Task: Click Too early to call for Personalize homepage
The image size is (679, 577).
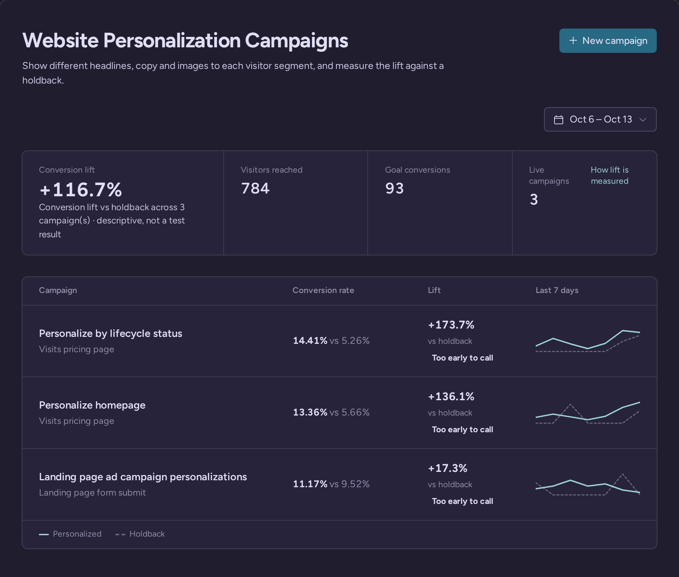Action: [462, 429]
